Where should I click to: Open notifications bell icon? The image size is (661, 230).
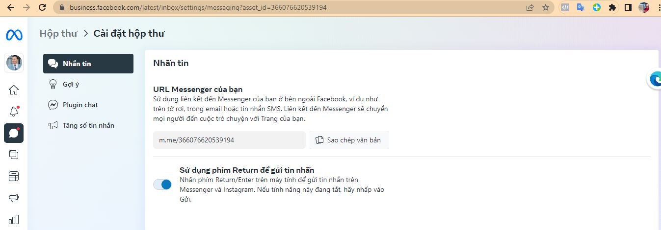click(14, 111)
